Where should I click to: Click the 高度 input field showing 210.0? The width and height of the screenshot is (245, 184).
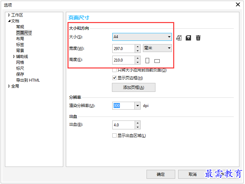click(x=123, y=60)
